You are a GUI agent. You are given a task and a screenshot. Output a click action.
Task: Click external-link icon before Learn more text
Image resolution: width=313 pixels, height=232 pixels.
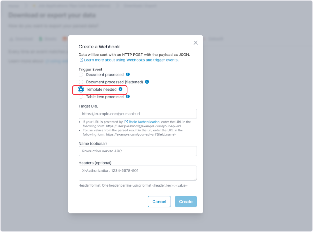click(x=81, y=60)
